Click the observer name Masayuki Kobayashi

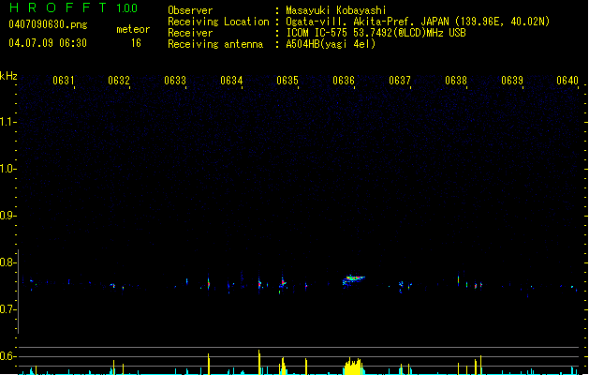click(x=336, y=10)
